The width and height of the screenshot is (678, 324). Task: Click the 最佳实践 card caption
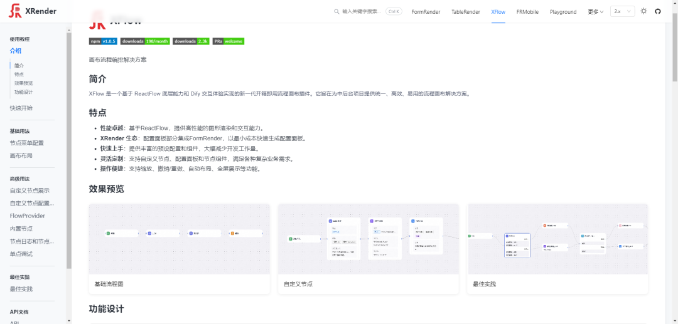pos(484,285)
